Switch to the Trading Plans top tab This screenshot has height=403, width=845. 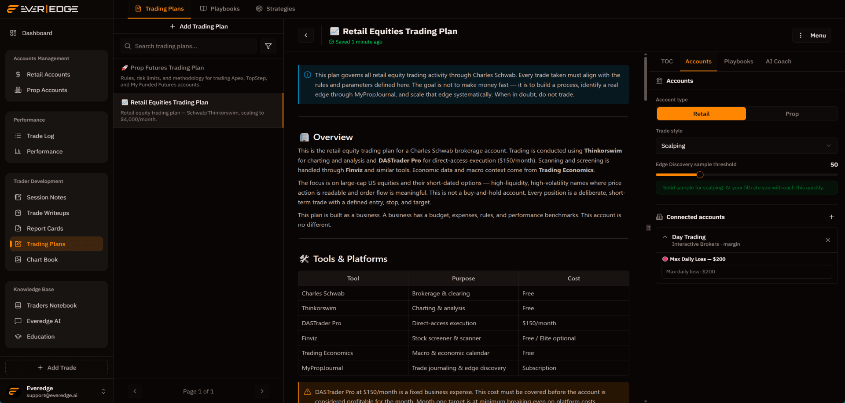159,9
